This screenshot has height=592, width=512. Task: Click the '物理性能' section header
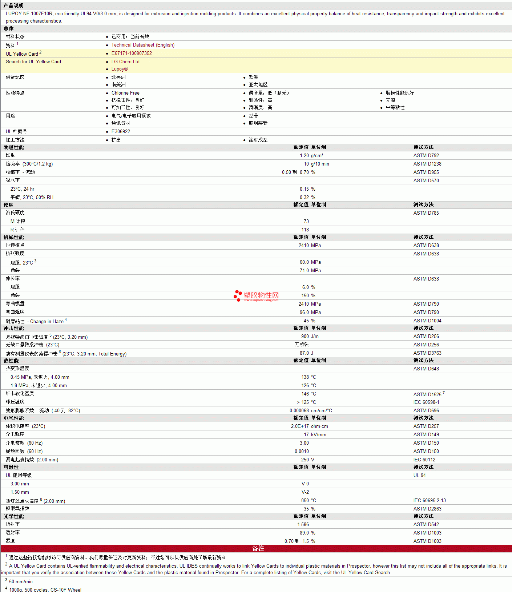(13, 148)
